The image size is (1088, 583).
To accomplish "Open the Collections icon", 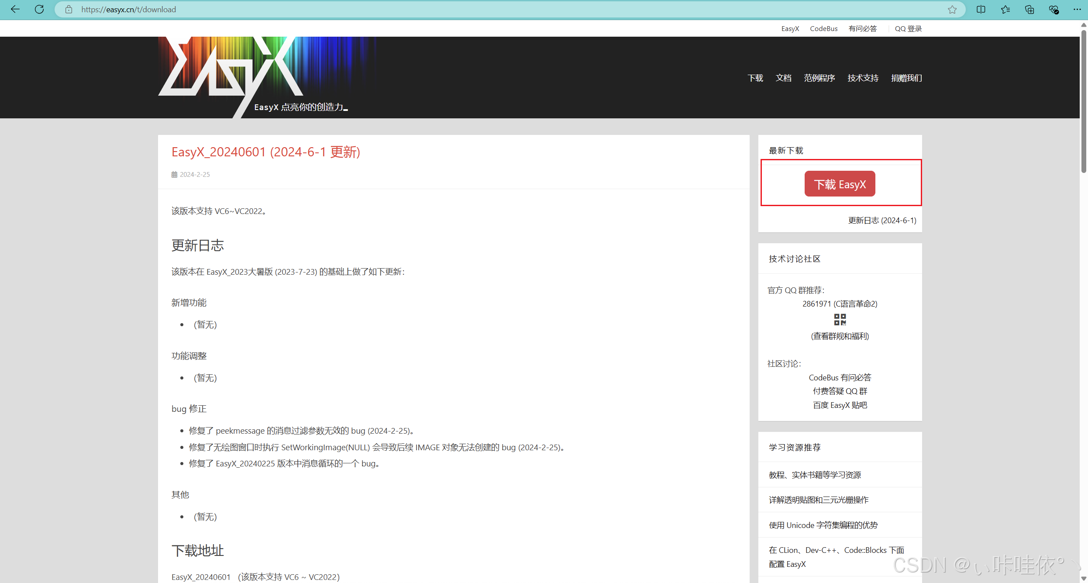I will click(1029, 9).
